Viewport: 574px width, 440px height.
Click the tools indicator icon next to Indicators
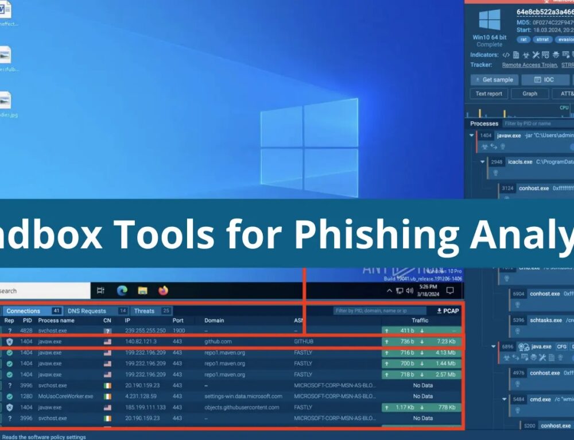535,55
